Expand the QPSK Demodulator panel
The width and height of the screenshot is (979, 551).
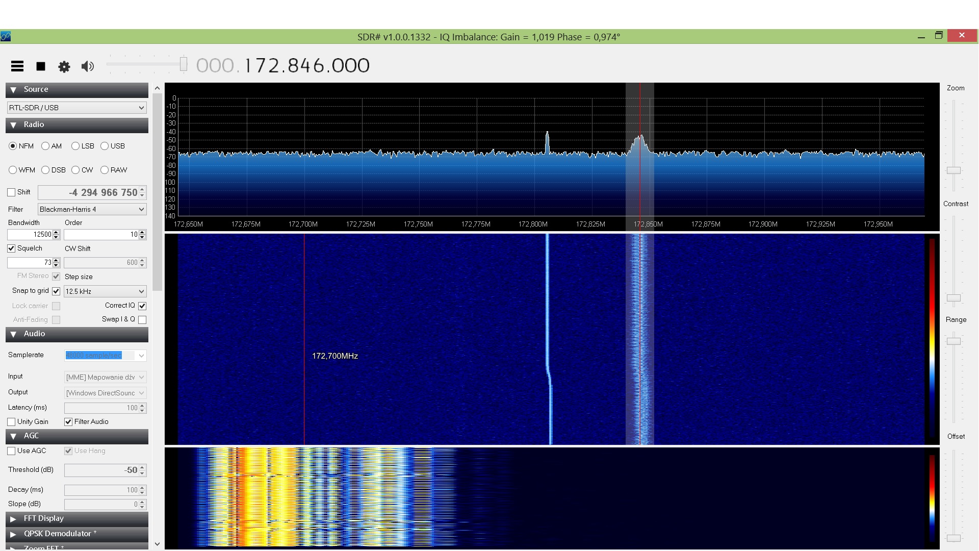pyautogui.click(x=77, y=534)
